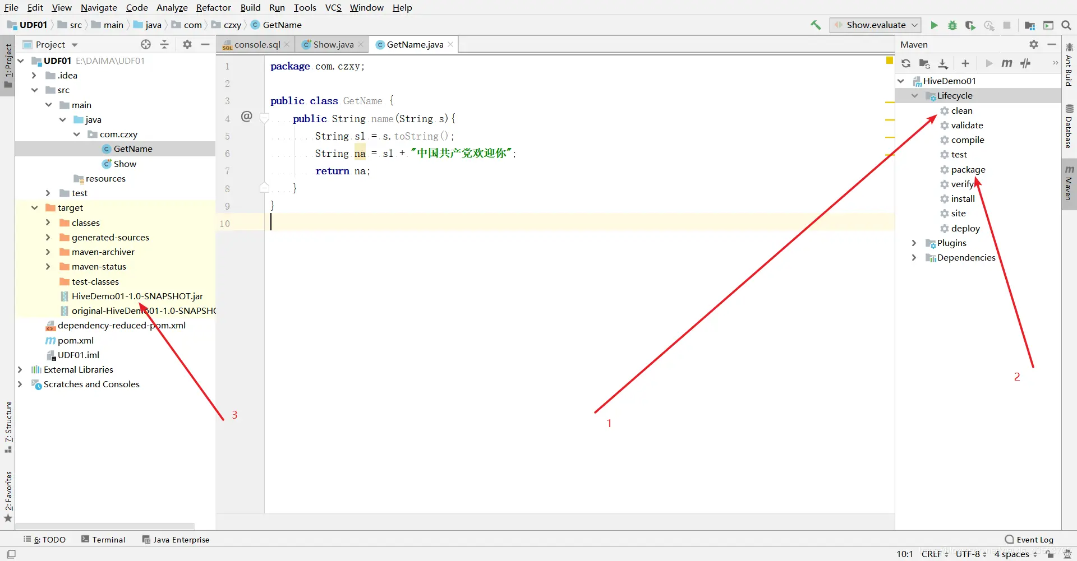Open the Refactor menu
The width and height of the screenshot is (1077, 561).
coord(213,7)
